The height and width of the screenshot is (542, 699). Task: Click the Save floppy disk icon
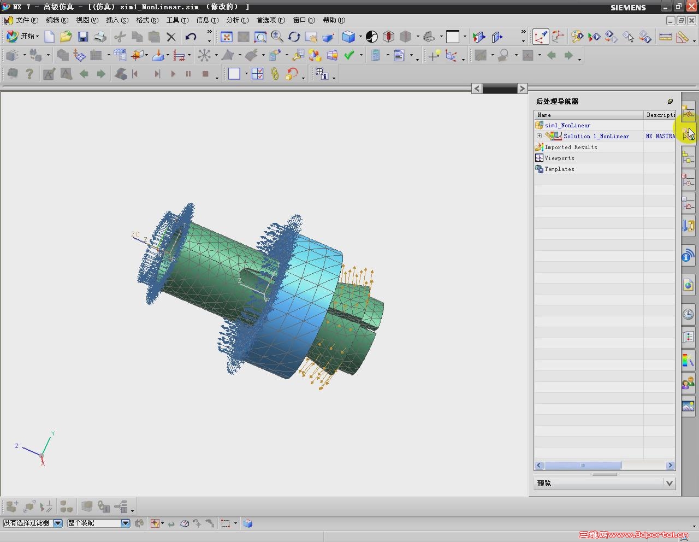[x=83, y=37]
